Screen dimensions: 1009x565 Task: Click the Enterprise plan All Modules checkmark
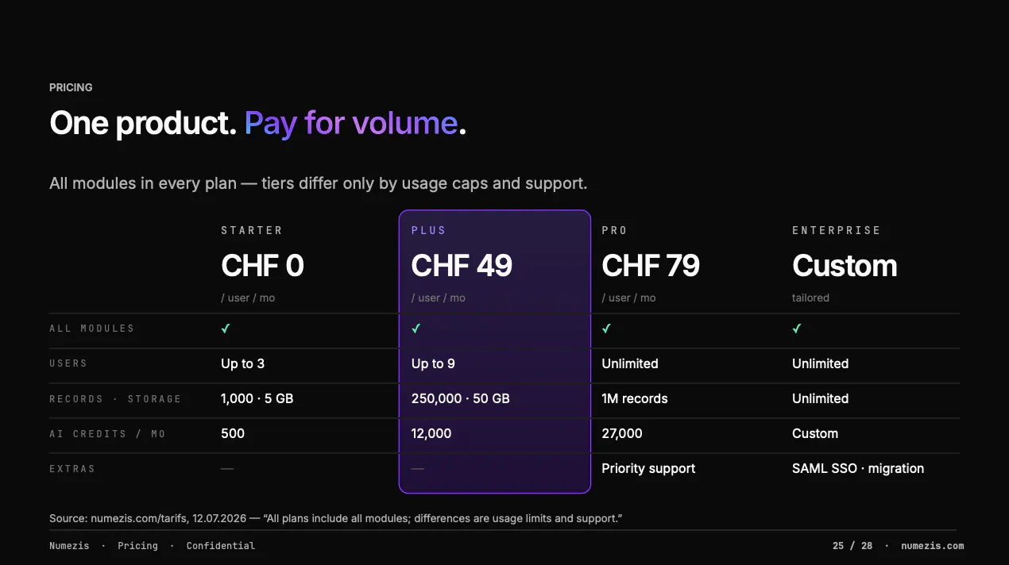point(797,329)
